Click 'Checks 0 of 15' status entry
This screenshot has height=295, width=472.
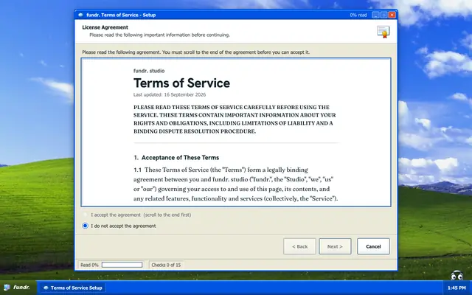point(166,265)
